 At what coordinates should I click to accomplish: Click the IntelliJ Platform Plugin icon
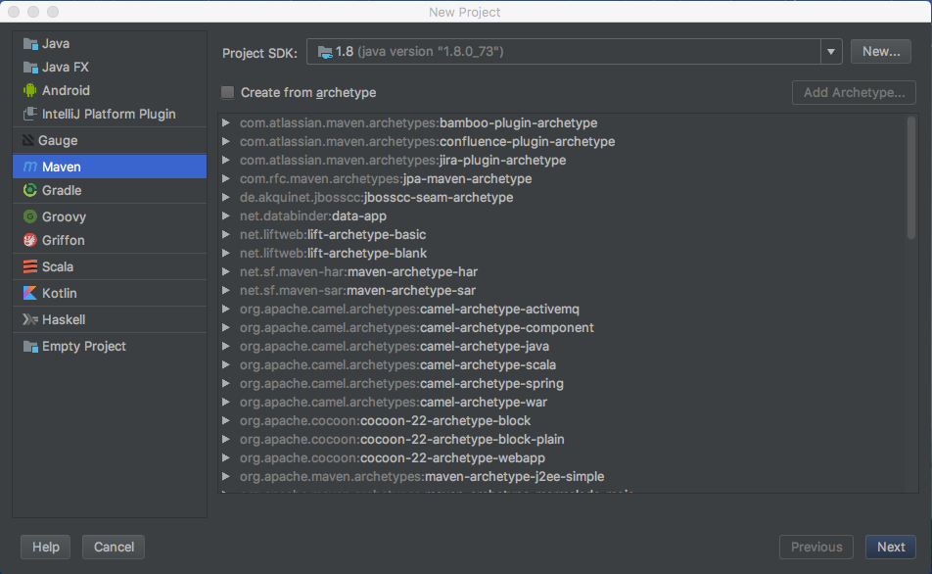click(x=30, y=113)
